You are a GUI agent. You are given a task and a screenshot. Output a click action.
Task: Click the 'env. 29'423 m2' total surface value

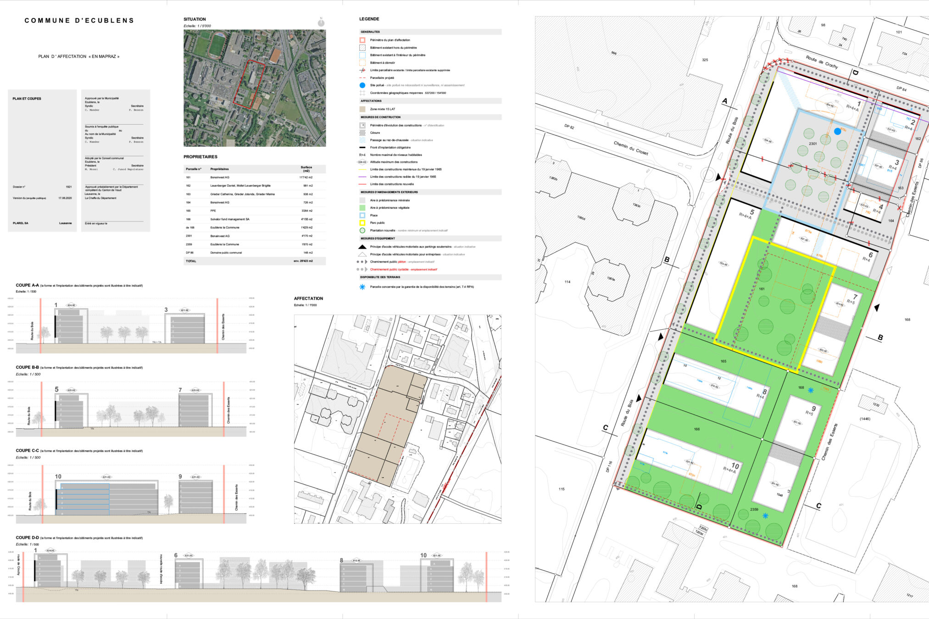pyautogui.click(x=303, y=261)
